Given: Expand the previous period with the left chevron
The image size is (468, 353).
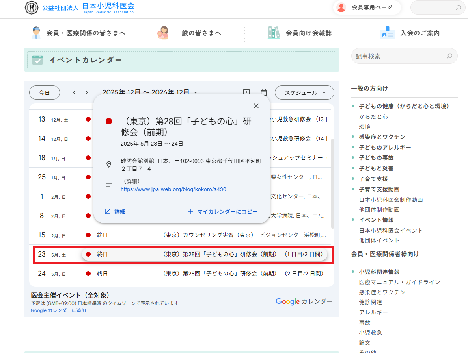Looking at the screenshot, I should coord(74,92).
